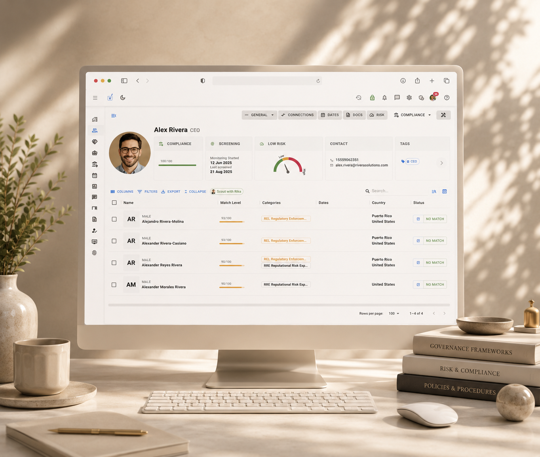Click the history clock icon in header

359,98
